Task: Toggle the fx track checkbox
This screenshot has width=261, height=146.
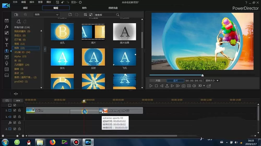Action: pyautogui.click(x=15, y=123)
